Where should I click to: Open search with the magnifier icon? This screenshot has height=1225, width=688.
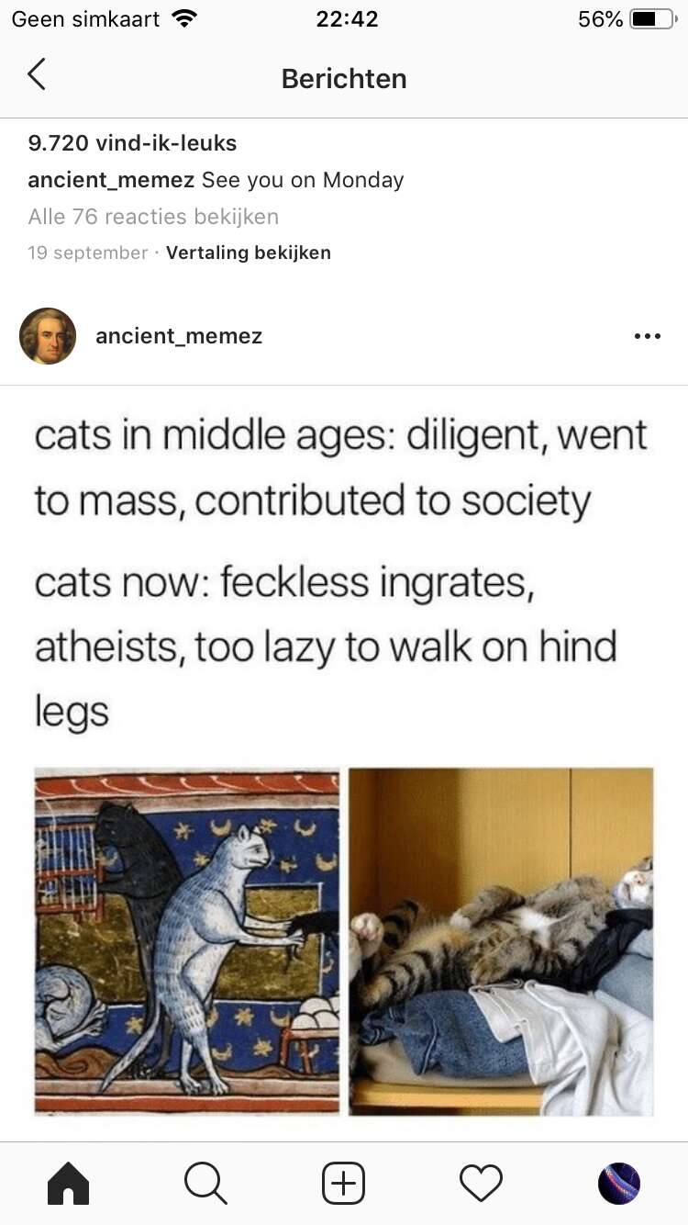pos(205,1183)
